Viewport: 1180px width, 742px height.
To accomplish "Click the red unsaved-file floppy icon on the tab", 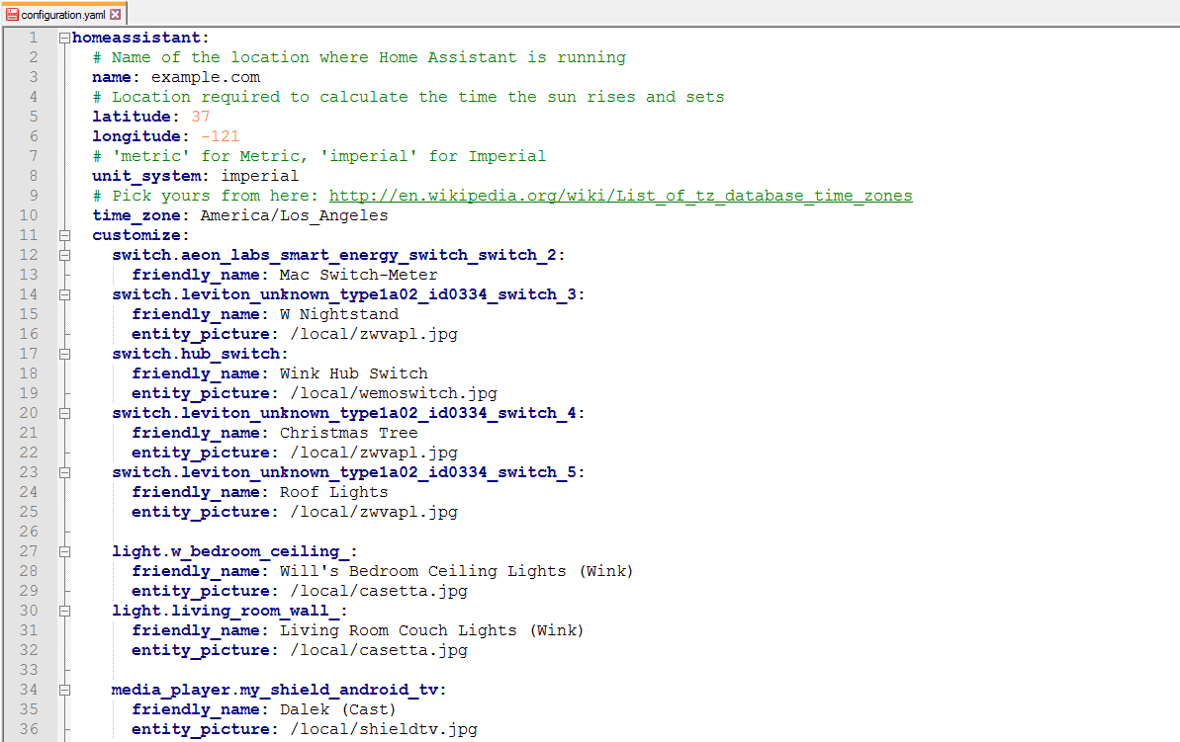I will point(11,14).
